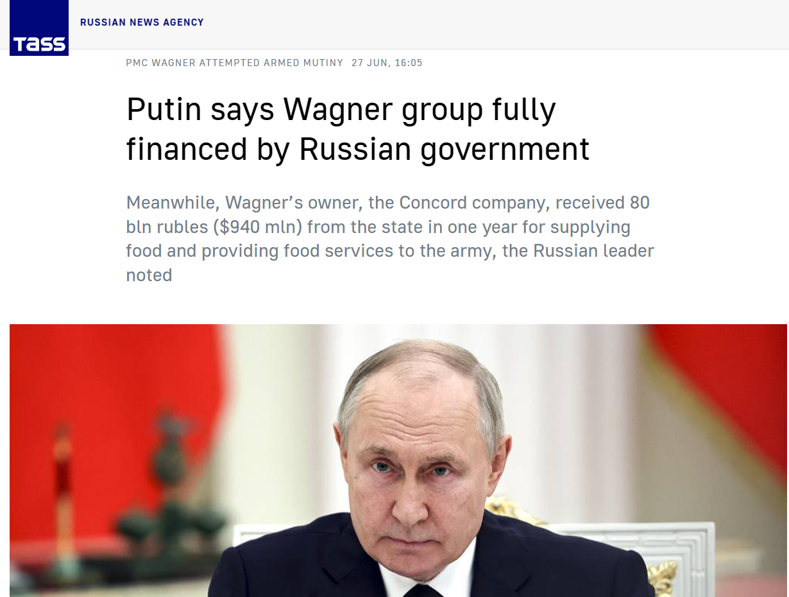The image size is (789, 597).
Task: Open the article photo of the man in a suit
Action: pos(399,460)
